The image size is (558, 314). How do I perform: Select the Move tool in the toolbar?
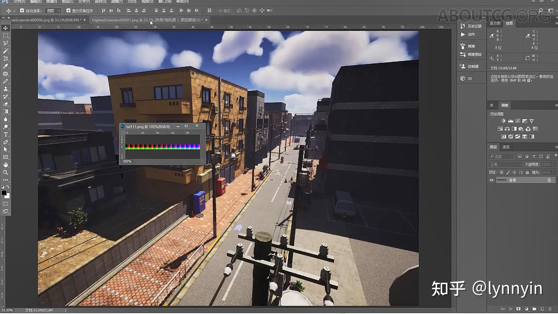pos(6,28)
